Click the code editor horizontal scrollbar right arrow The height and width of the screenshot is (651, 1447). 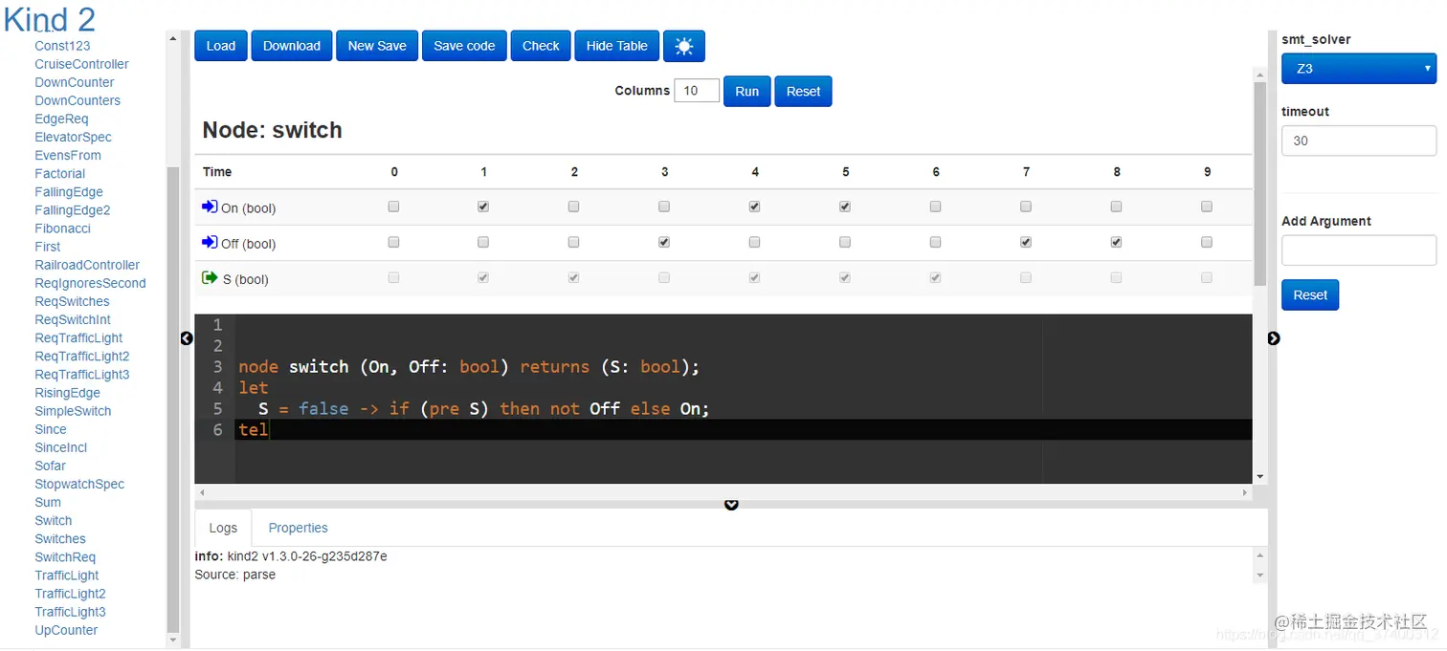pyautogui.click(x=1245, y=492)
